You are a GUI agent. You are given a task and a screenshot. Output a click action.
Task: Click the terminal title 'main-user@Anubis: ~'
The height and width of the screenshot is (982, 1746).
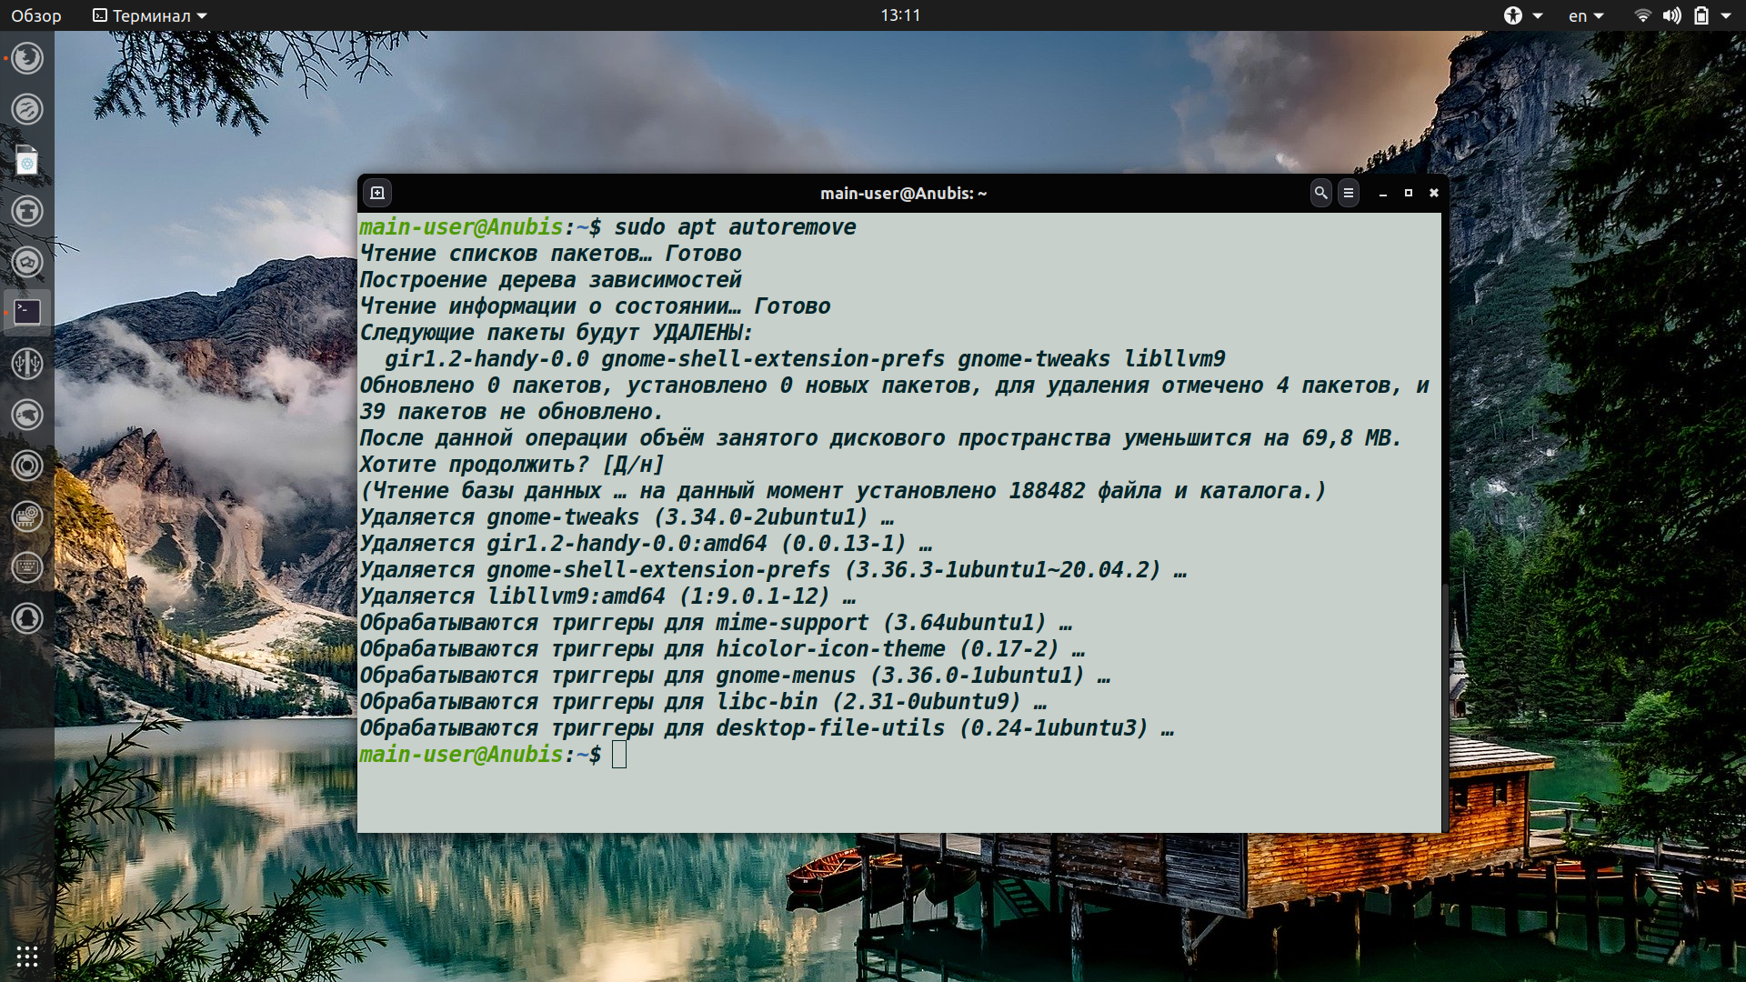[903, 193]
